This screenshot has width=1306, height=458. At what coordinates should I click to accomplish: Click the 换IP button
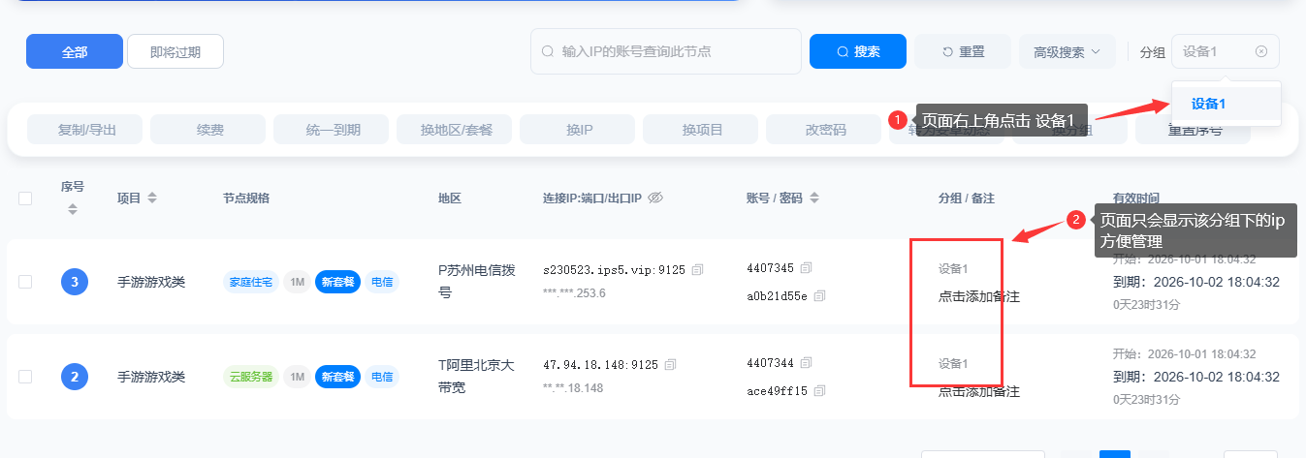[x=578, y=129]
